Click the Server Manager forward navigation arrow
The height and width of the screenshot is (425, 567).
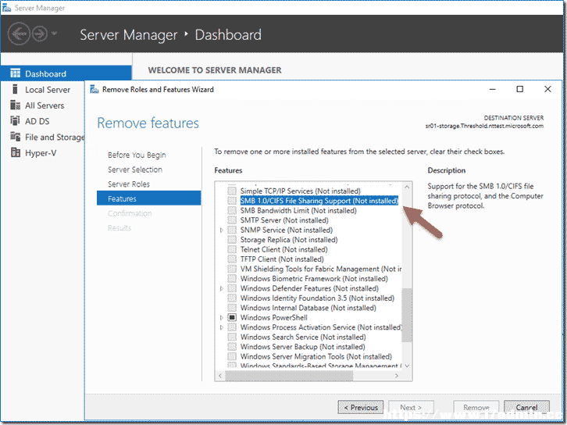[39, 34]
